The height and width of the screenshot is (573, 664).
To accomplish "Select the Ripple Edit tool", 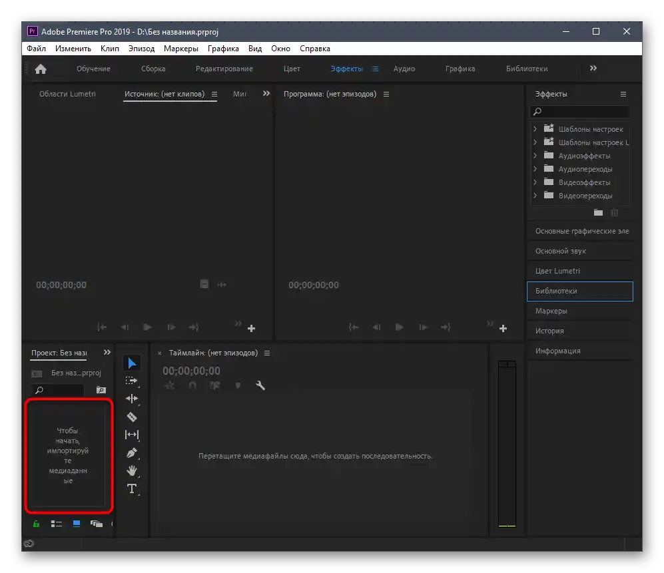I will click(x=132, y=399).
